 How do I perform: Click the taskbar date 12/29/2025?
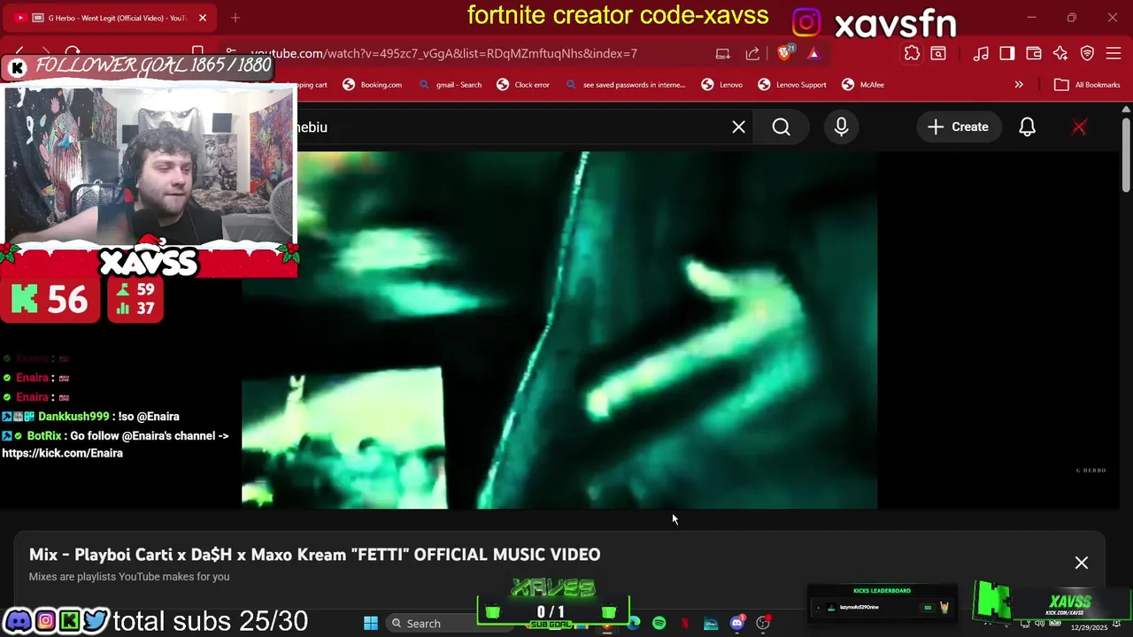[x=1089, y=627]
